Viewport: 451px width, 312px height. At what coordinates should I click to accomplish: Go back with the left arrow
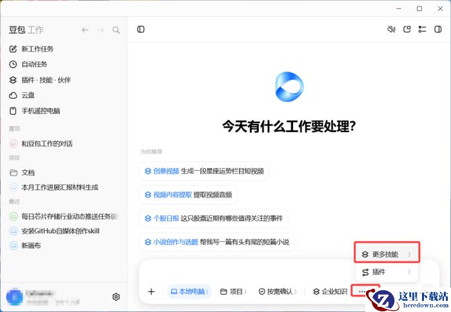85,30
